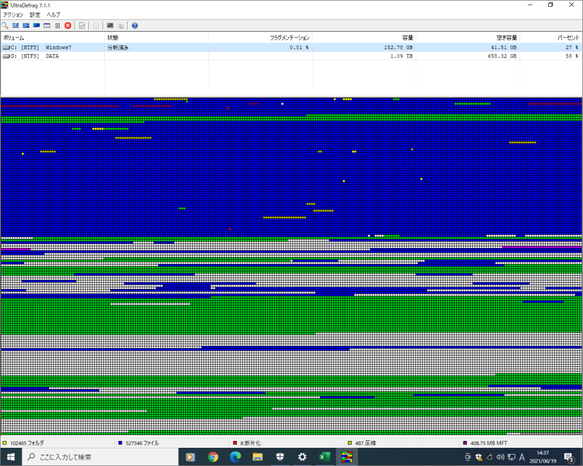Image resolution: width=583 pixels, height=466 pixels.
Task: Click the Windows Security warning tray icon
Action: tap(478, 457)
